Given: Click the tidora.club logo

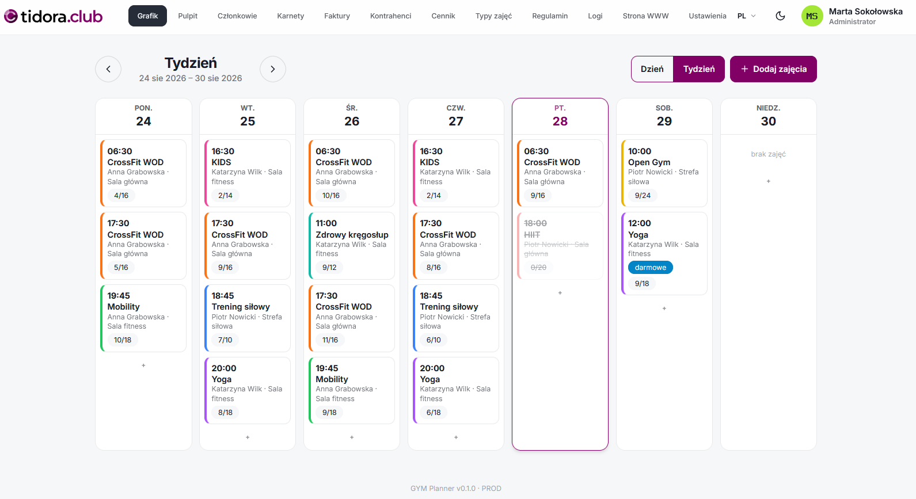Looking at the screenshot, I should point(53,16).
